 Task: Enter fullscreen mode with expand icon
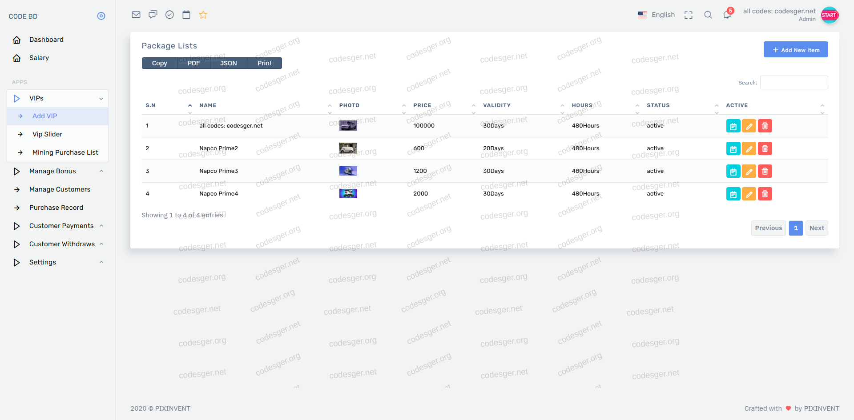(x=689, y=15)
